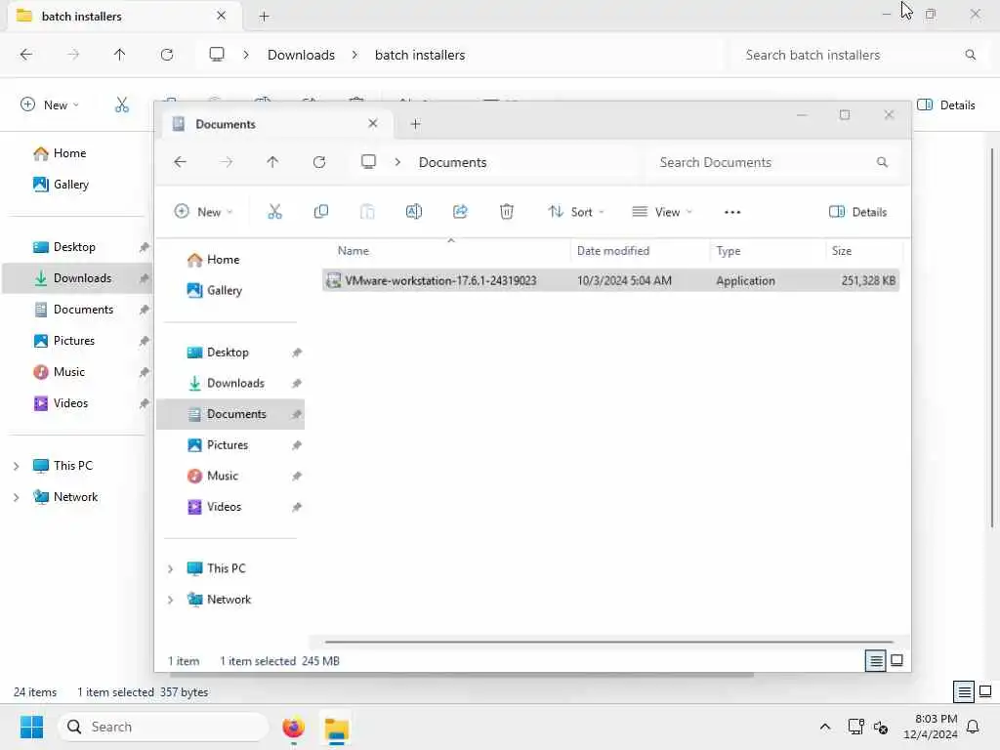Delete the selected file in Documents window
Viewport: 1000px width, 750px height.
(x=507, y=212)
